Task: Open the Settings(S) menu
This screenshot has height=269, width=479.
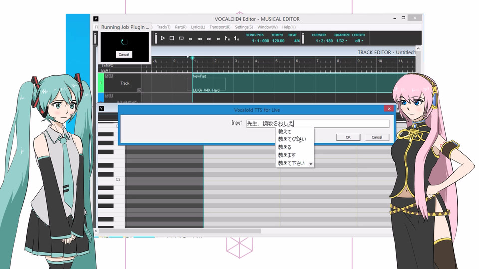Action: (244, 27)
